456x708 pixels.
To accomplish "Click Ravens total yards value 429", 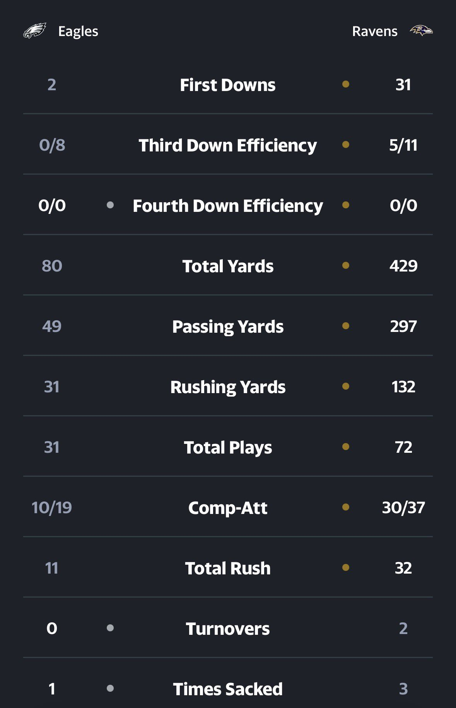I will click(403, 266).
